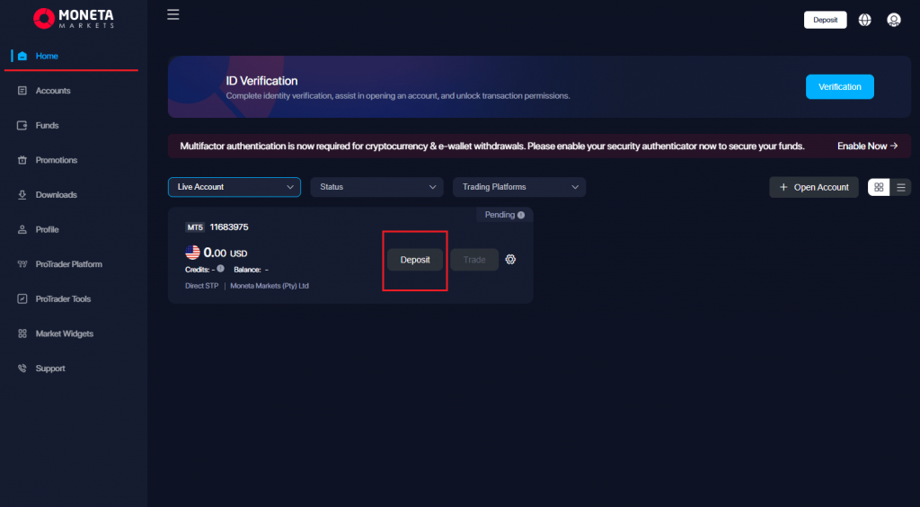920x507 pixels.
Task: Click the Promotions gift icon
Action: click(22, 160)
